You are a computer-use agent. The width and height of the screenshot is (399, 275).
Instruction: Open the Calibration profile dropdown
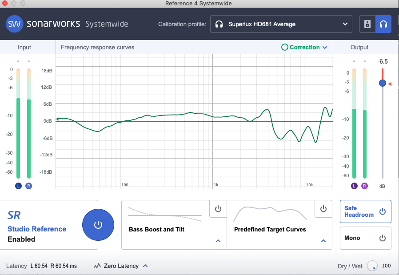click(x=281, y=24)
